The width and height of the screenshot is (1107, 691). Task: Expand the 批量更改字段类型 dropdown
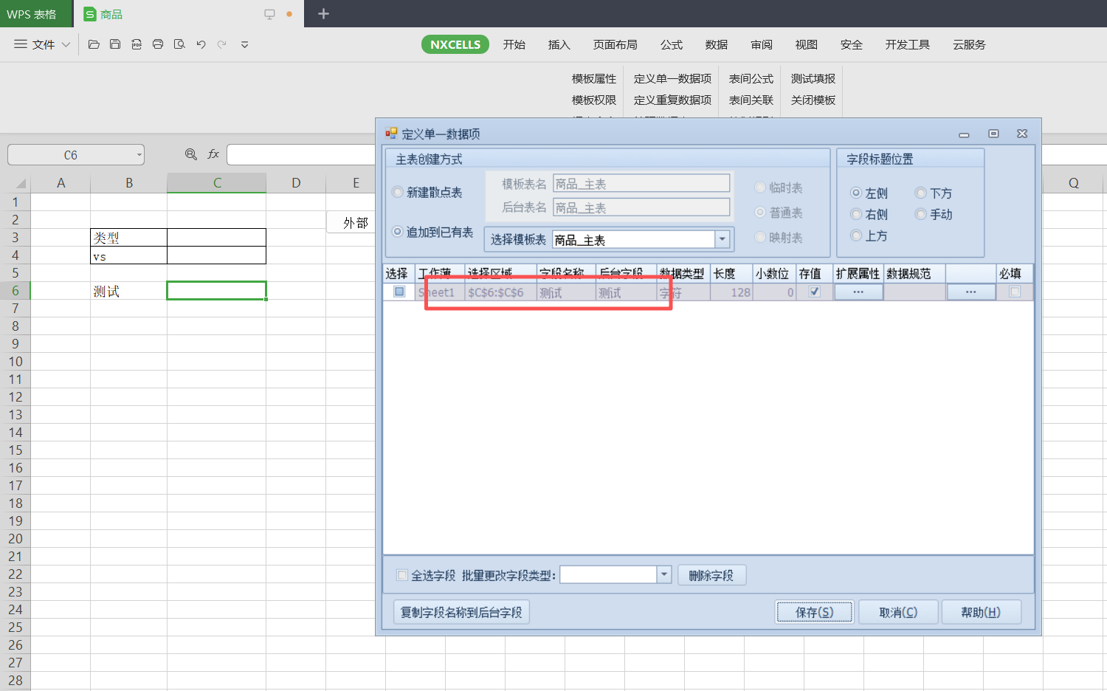click(x=664, y=574)
